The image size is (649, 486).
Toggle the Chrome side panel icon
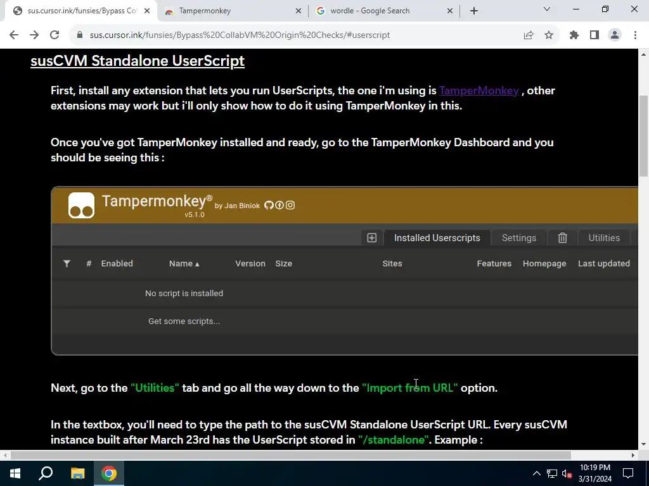594,35
